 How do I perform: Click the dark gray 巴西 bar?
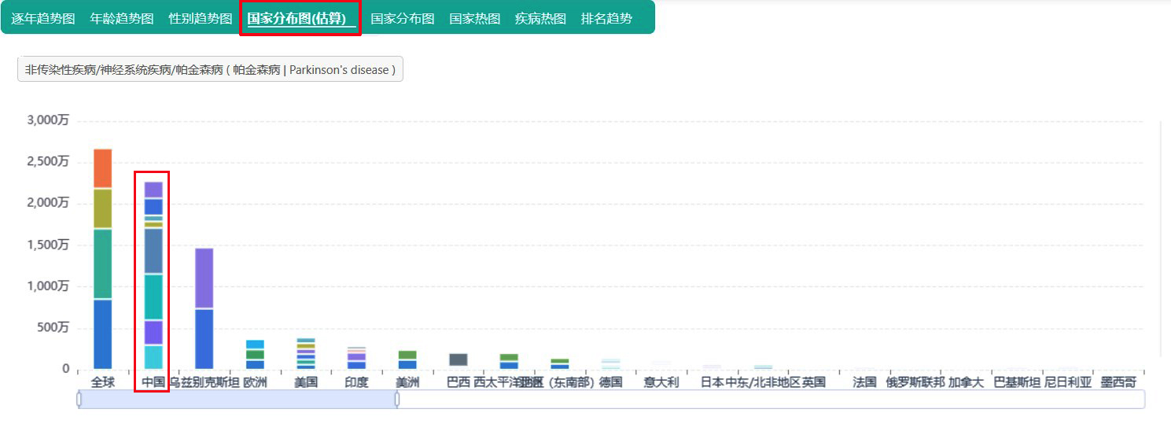click(x=458, y=359)
